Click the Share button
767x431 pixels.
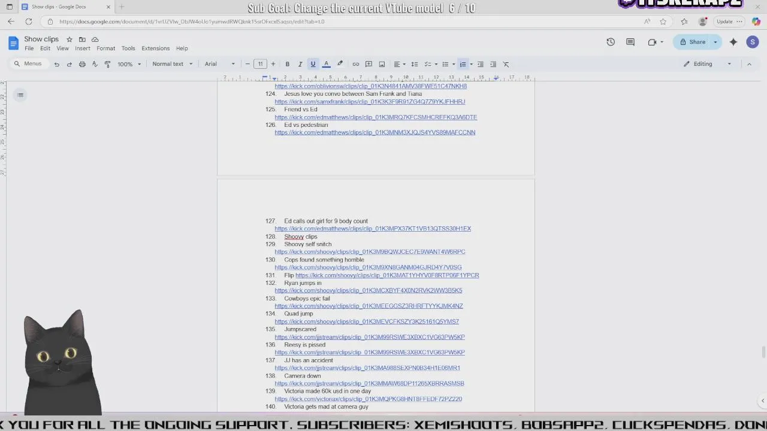click(692, 42)
